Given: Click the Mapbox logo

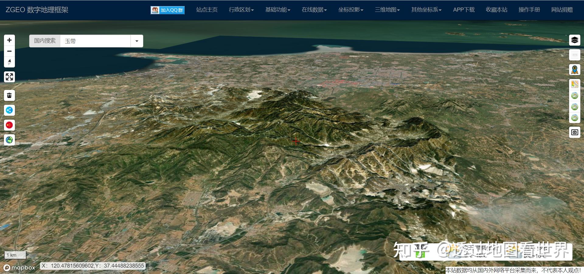Looking at the screenshot, I should (x=19, y=268).
